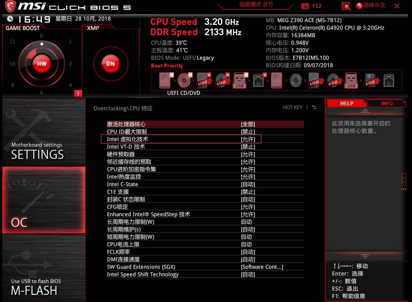Select the DMI连接速度 setting row

(x=205, y=260)
